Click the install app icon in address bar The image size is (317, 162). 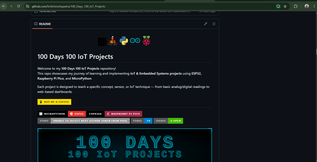[x=279, y=6]
